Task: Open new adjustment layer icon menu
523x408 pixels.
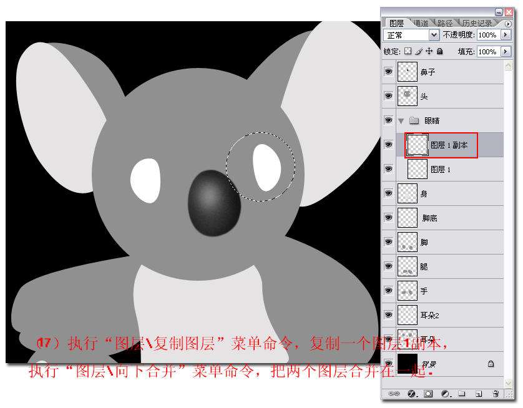Action: tap(446, 394)
